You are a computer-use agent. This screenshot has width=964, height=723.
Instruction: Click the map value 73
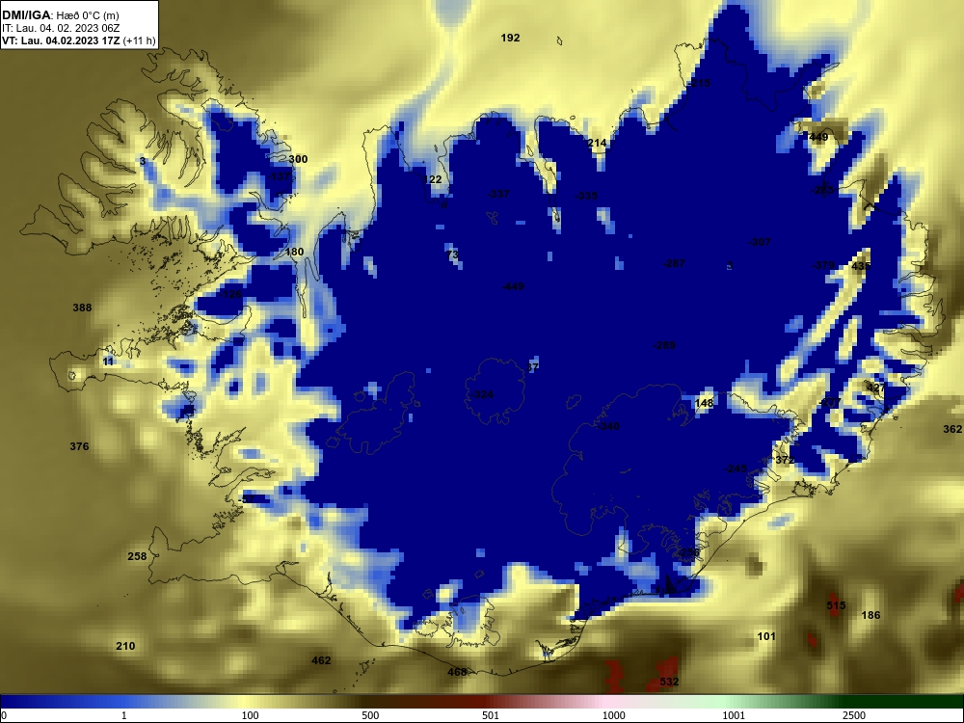tap(452, 254)
